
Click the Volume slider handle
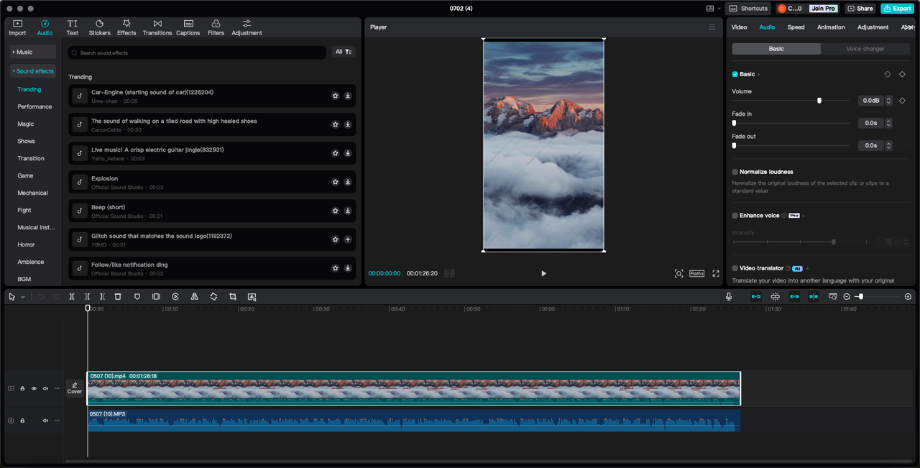tap(819, 101)
